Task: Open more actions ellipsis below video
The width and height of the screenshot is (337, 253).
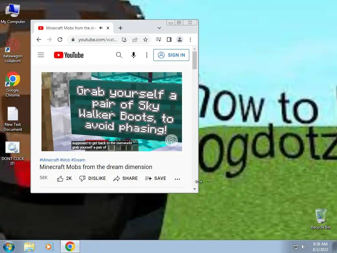Action: pos(177,179)
